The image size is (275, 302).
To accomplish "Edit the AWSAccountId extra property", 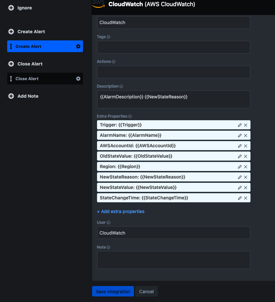I will click(x=240, y=146).
